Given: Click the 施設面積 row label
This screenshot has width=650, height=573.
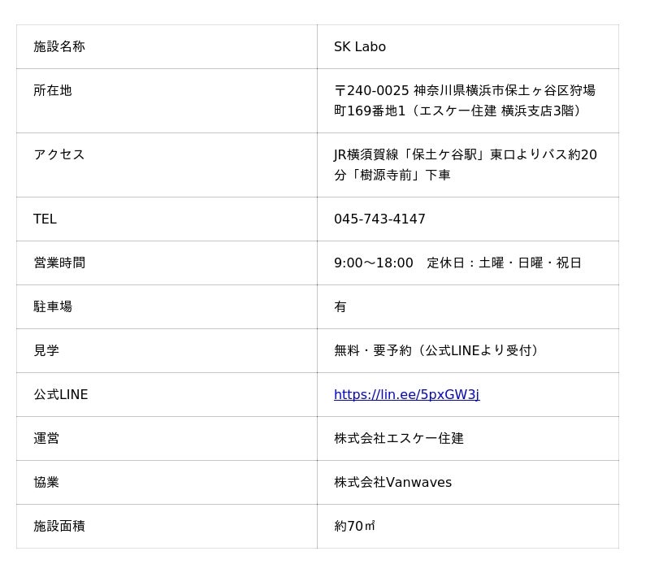Looking at the screenshot, I should point(59,527).
